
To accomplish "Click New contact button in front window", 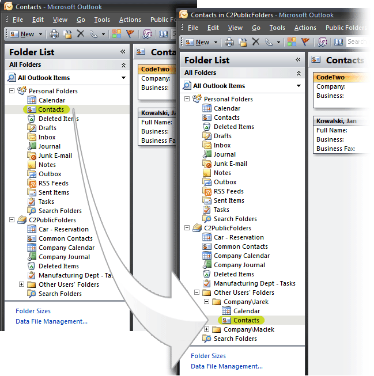I will [x=198, y=42].
